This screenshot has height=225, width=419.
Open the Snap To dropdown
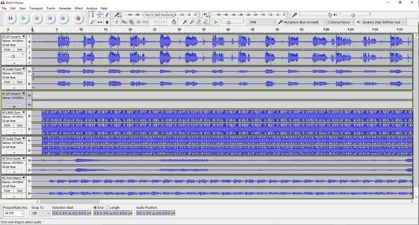pos(40,213)
